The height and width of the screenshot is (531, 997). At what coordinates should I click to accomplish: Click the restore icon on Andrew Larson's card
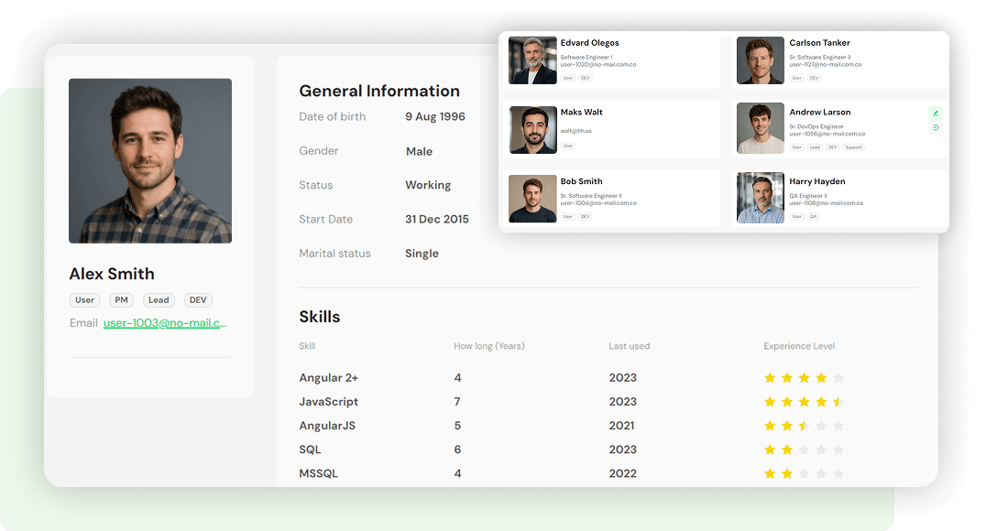click(x=935, y=127)
